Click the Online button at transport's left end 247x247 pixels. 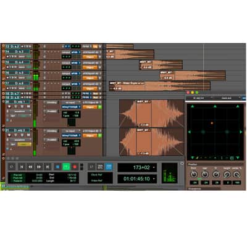[x=12, y=167]
